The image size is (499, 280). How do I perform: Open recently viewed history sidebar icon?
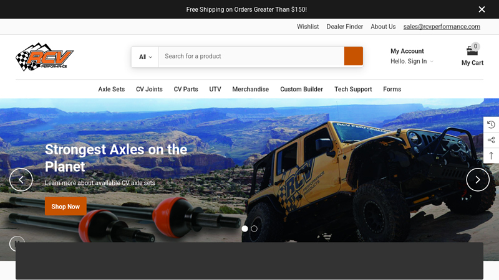491,124
